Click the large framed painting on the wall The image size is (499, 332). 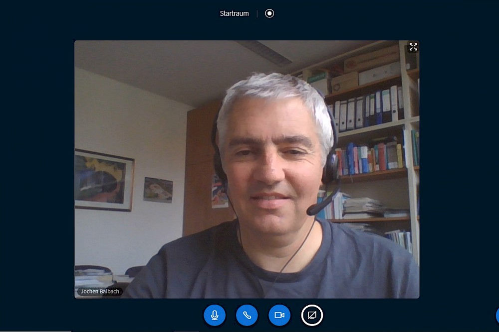(x=104, y=180)
